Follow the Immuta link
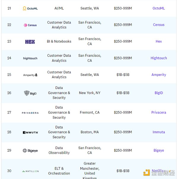 [x=159, y=132]
